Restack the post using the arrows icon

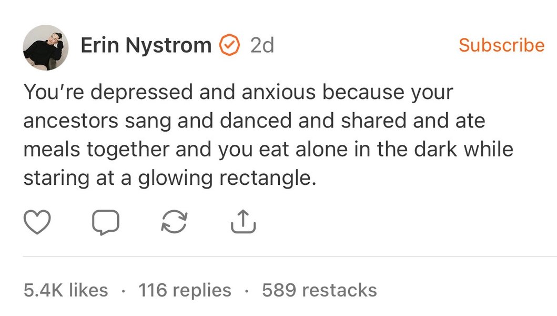pyautogui.click(x=174, y=223)
